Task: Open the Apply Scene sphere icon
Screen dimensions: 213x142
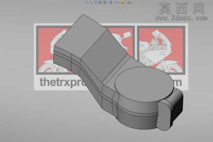Action: (123, 3)
